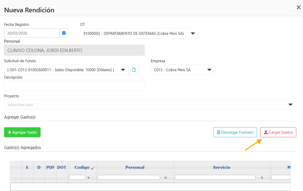Click the Codigo filter input box
This screenshot has height=191, width=303.
[77, 177]
